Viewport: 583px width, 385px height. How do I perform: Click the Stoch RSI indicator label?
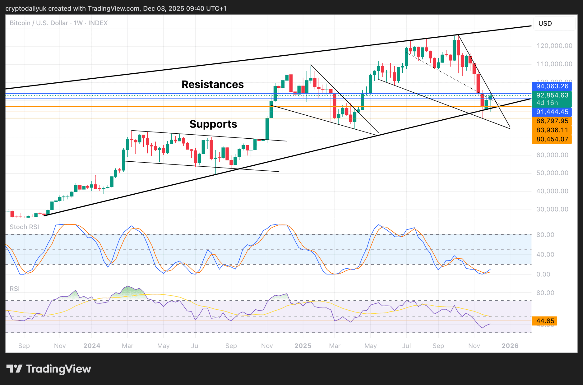coord(24,227)
